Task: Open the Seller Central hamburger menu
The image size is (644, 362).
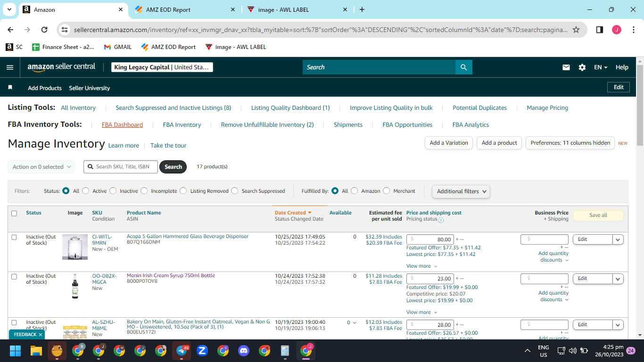Action: pyautogui.click(x=10, y=67)
